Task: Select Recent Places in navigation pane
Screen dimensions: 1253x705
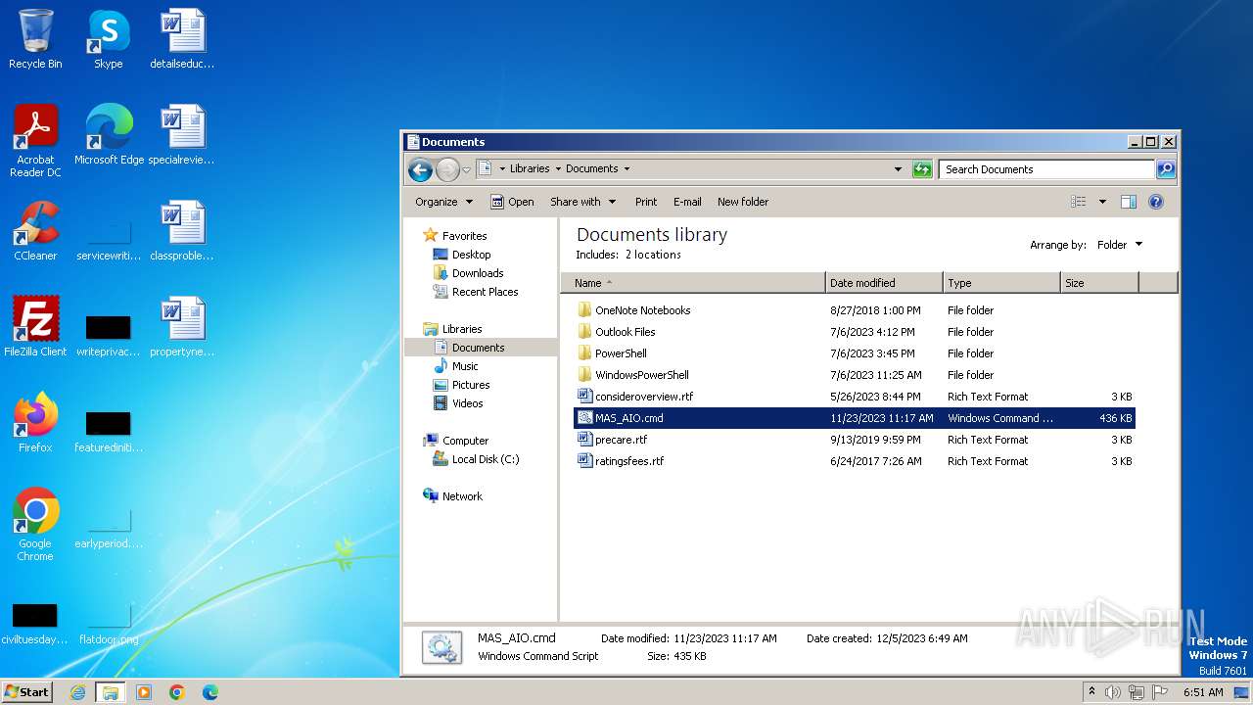Action: pos(485,292)
